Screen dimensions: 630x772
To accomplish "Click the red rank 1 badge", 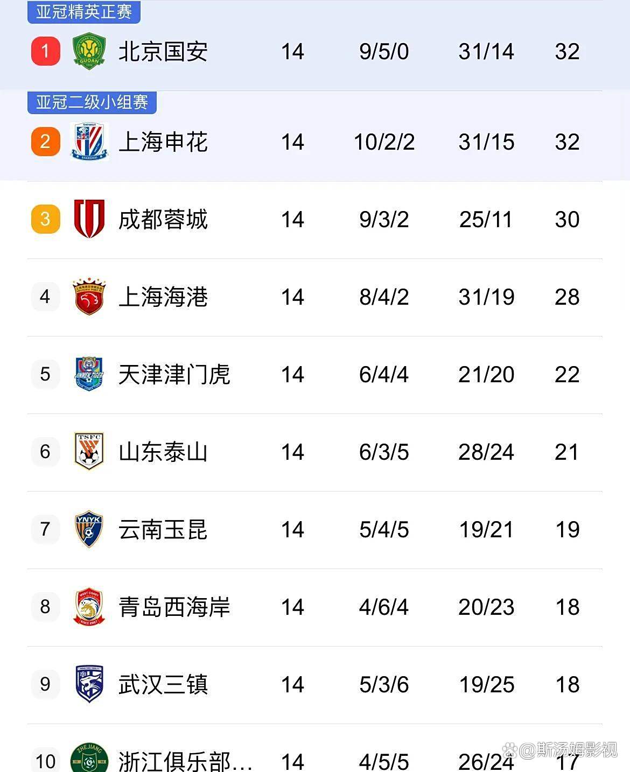I will point(46,51).
